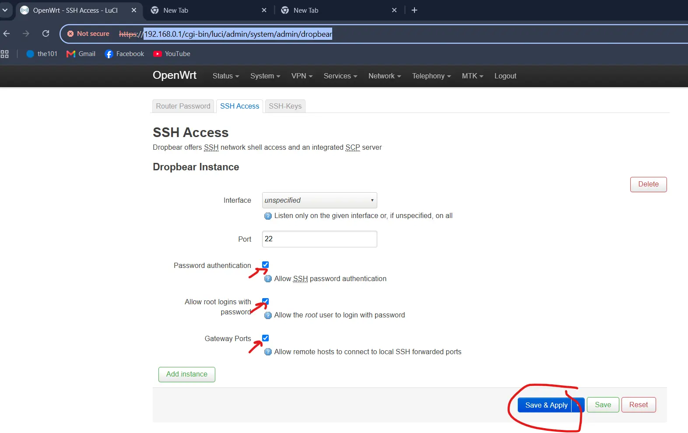The height and width of the screenshot is (433, 688).
Task: Click Logout in the navigation bar
Action: (505, 76)
